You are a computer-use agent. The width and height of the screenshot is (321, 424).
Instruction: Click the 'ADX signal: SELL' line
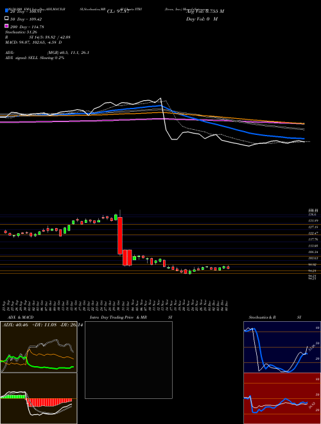coord(35,58)
